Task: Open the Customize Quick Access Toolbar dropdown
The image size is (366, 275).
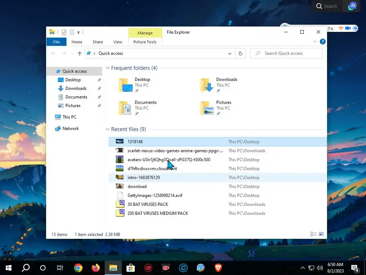Action: point(78,32)
